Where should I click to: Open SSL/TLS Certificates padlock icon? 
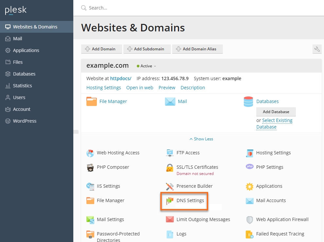click(170, 168)
